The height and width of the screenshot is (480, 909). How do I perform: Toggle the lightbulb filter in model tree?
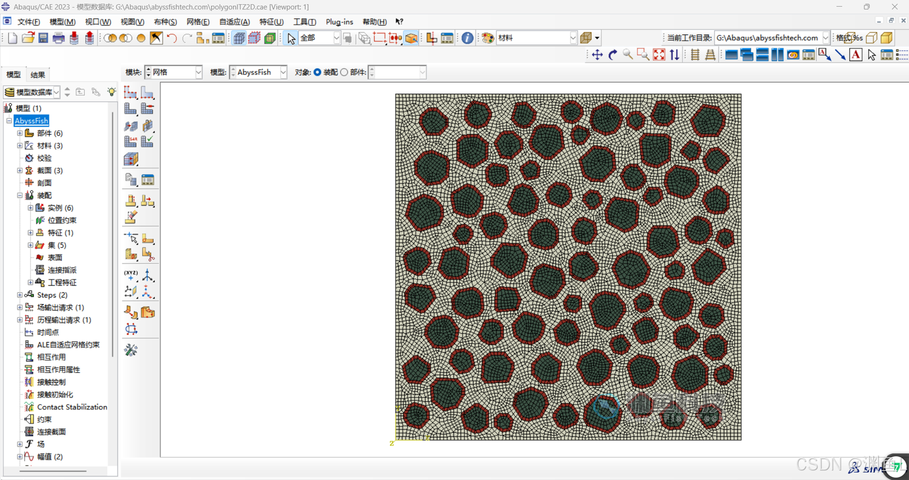[111, 92]
